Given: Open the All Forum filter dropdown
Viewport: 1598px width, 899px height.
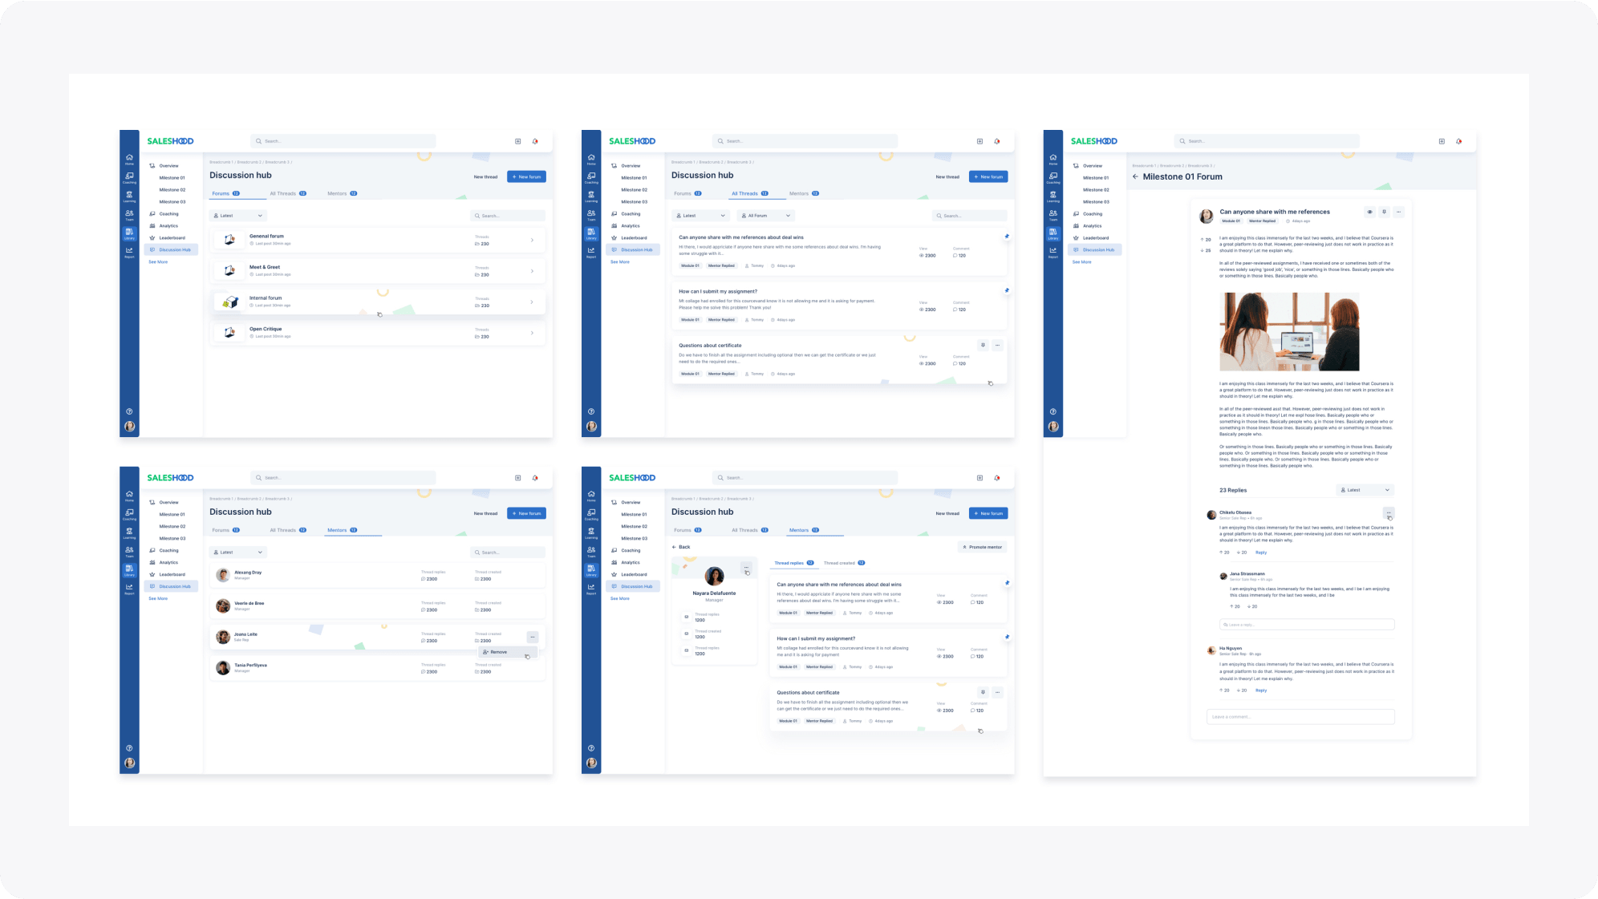Looking at the screenshot, I should click(766, 216).
